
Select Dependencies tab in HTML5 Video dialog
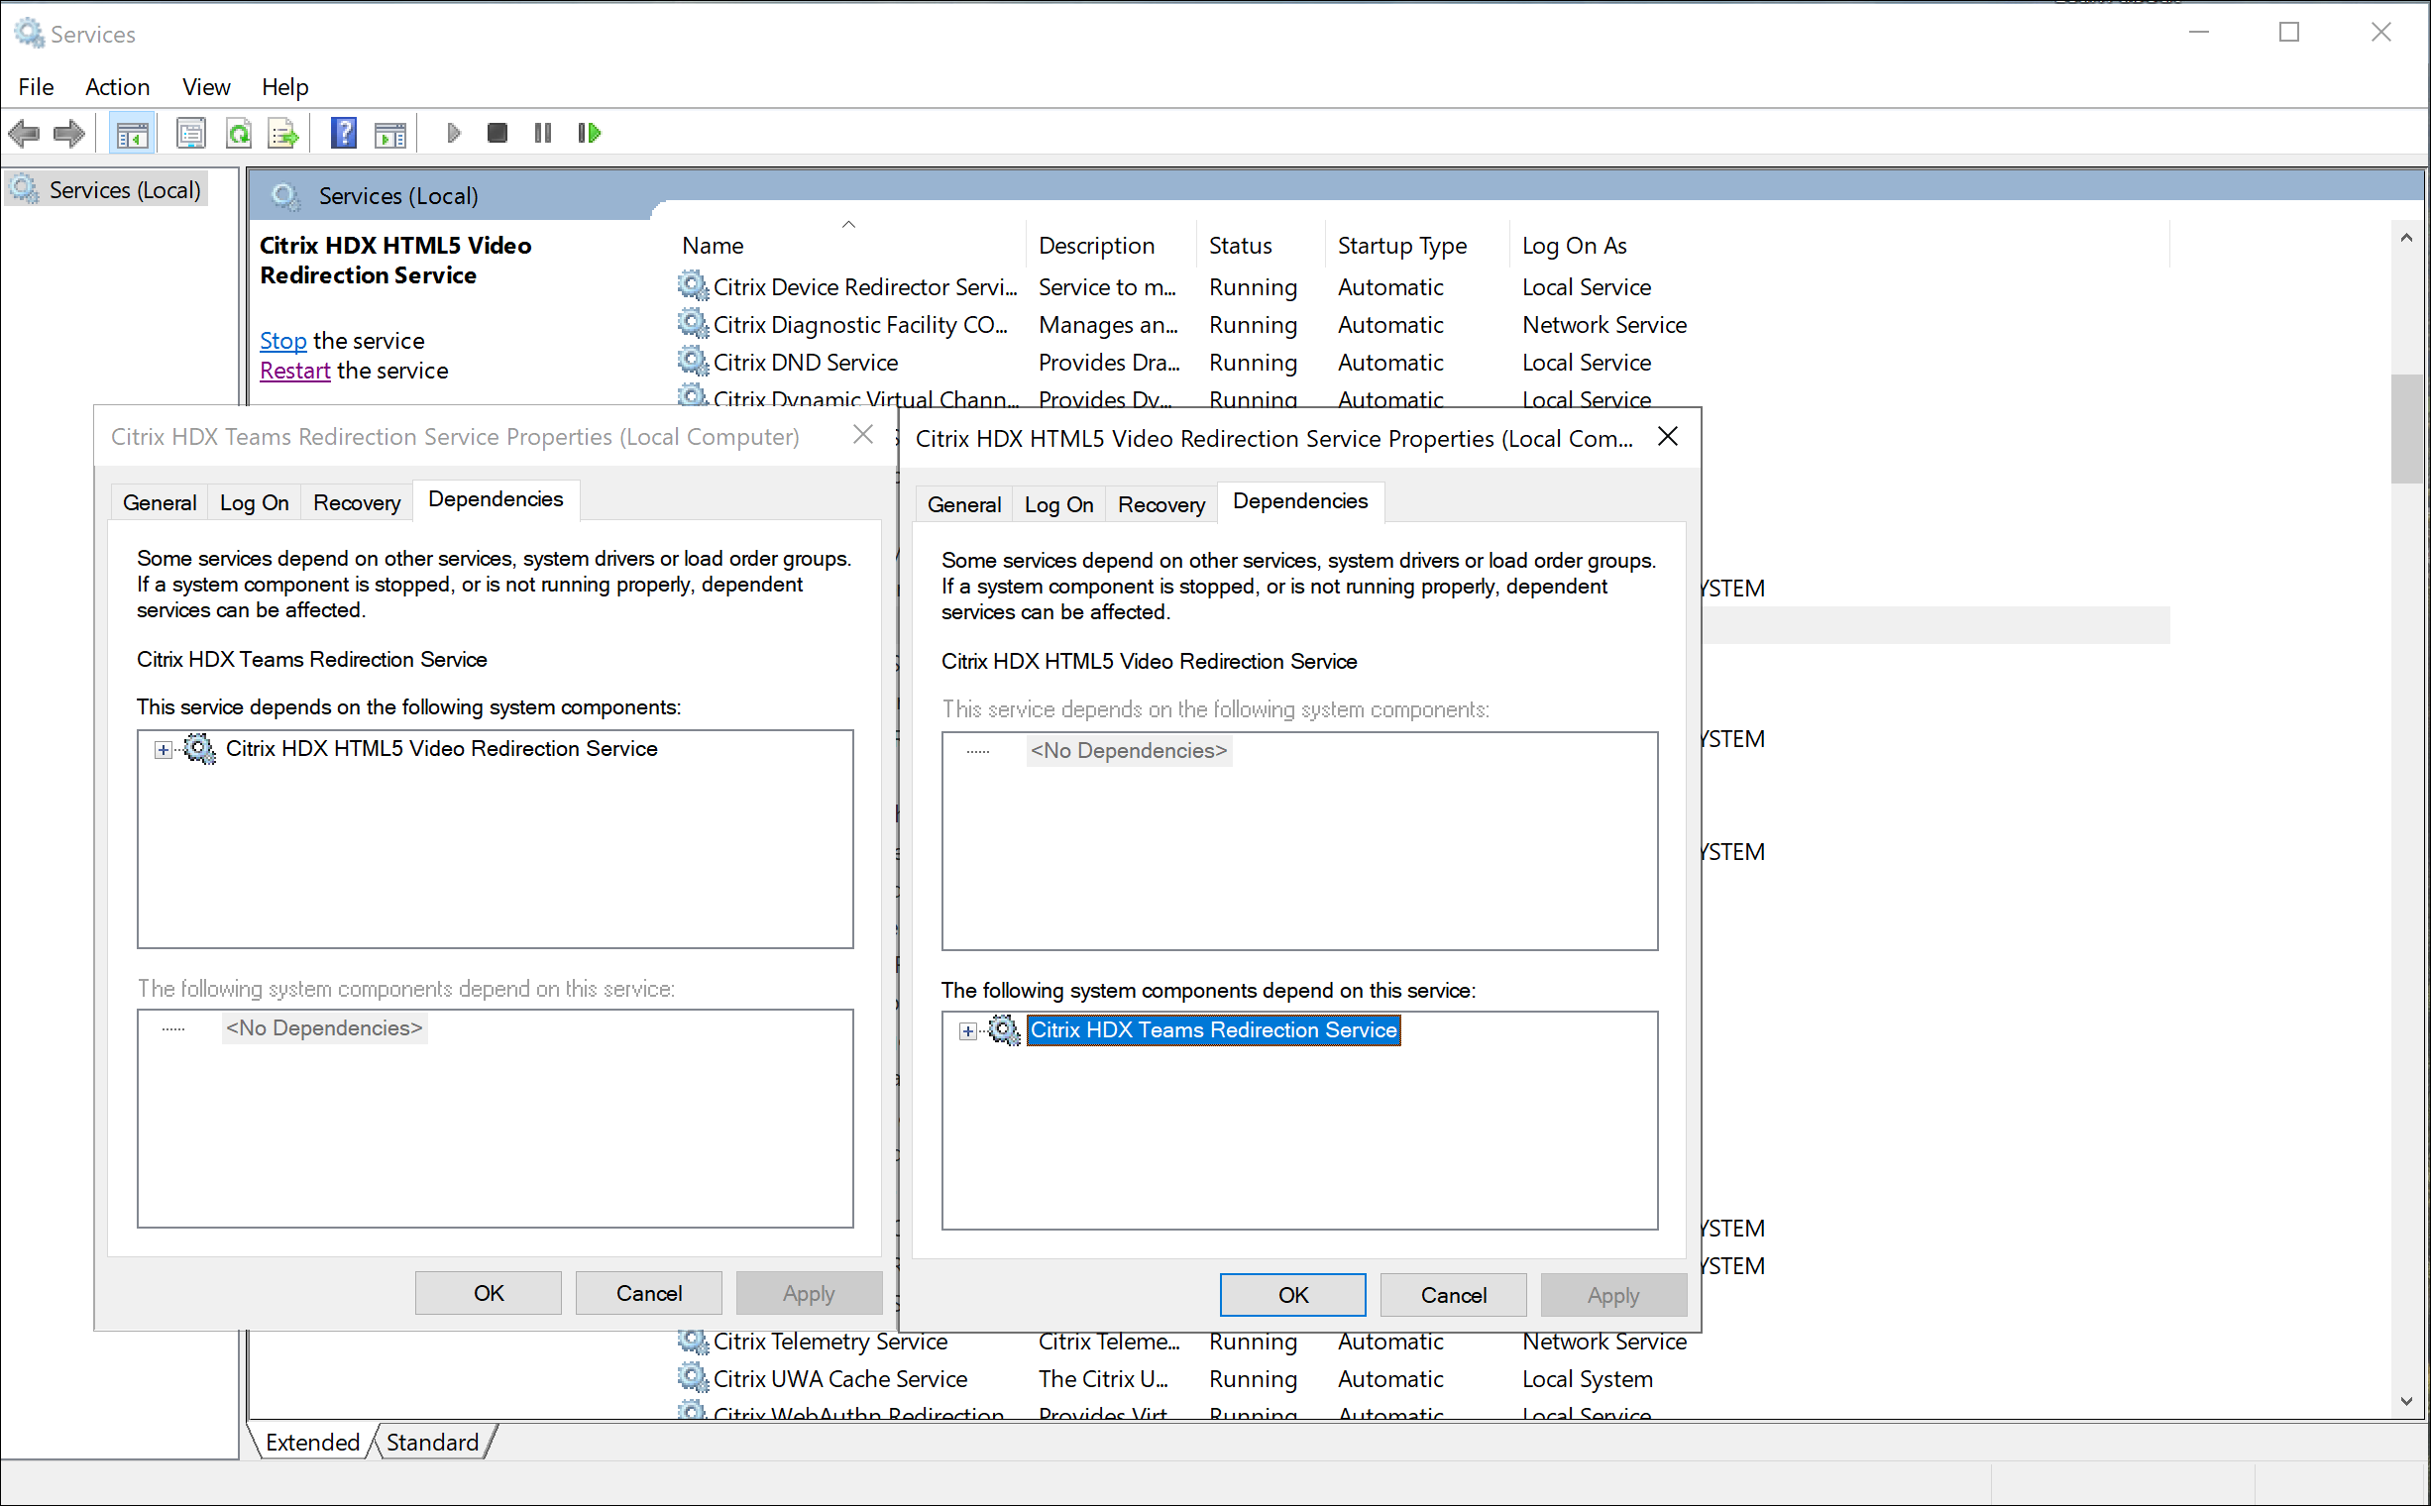(1300, 501)
